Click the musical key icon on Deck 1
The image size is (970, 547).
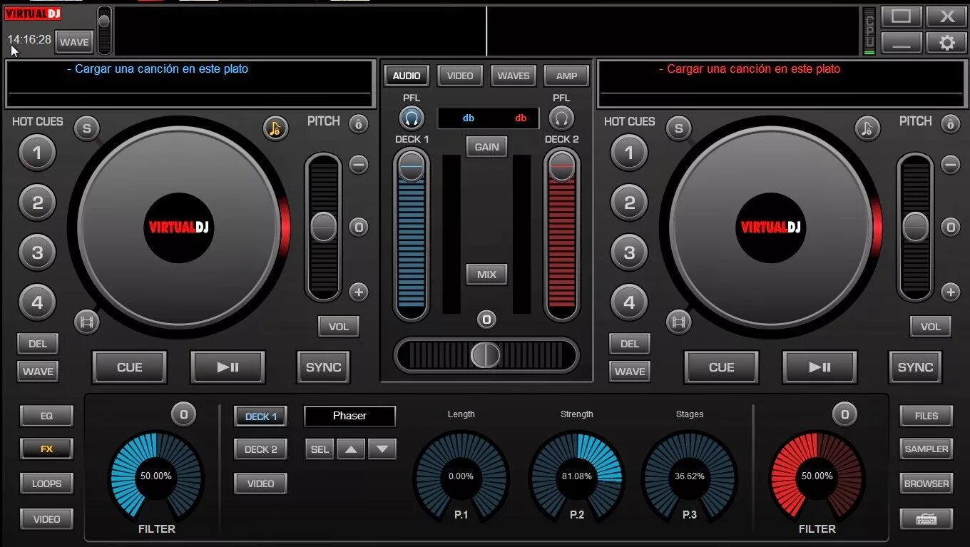(x=276, y=128)
